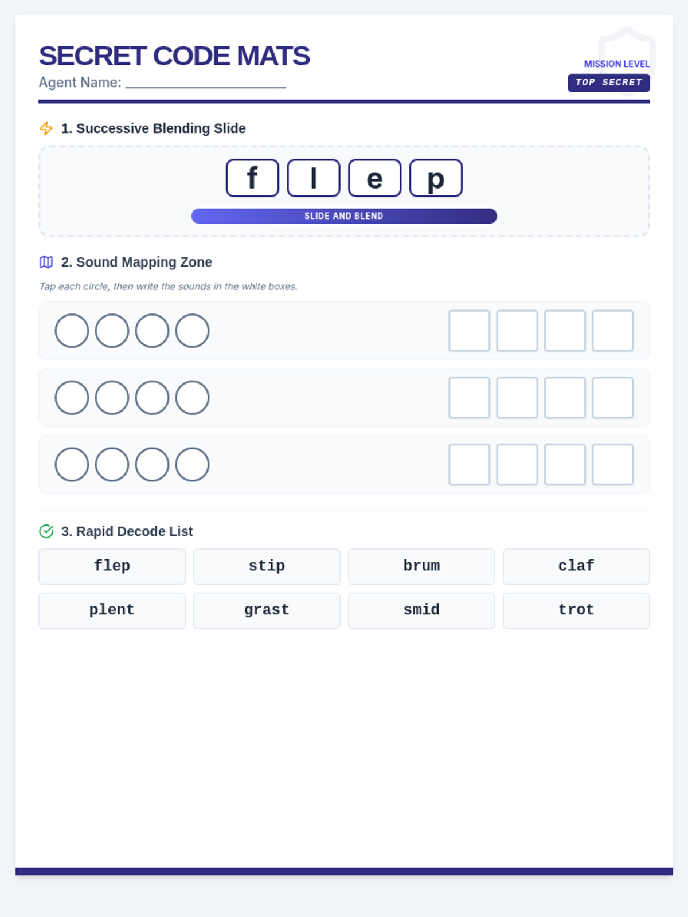Image resolution: width=688 pixels, height=917 pixels.
Task: Tap the last circle in the second sound row
Action: 192,398
